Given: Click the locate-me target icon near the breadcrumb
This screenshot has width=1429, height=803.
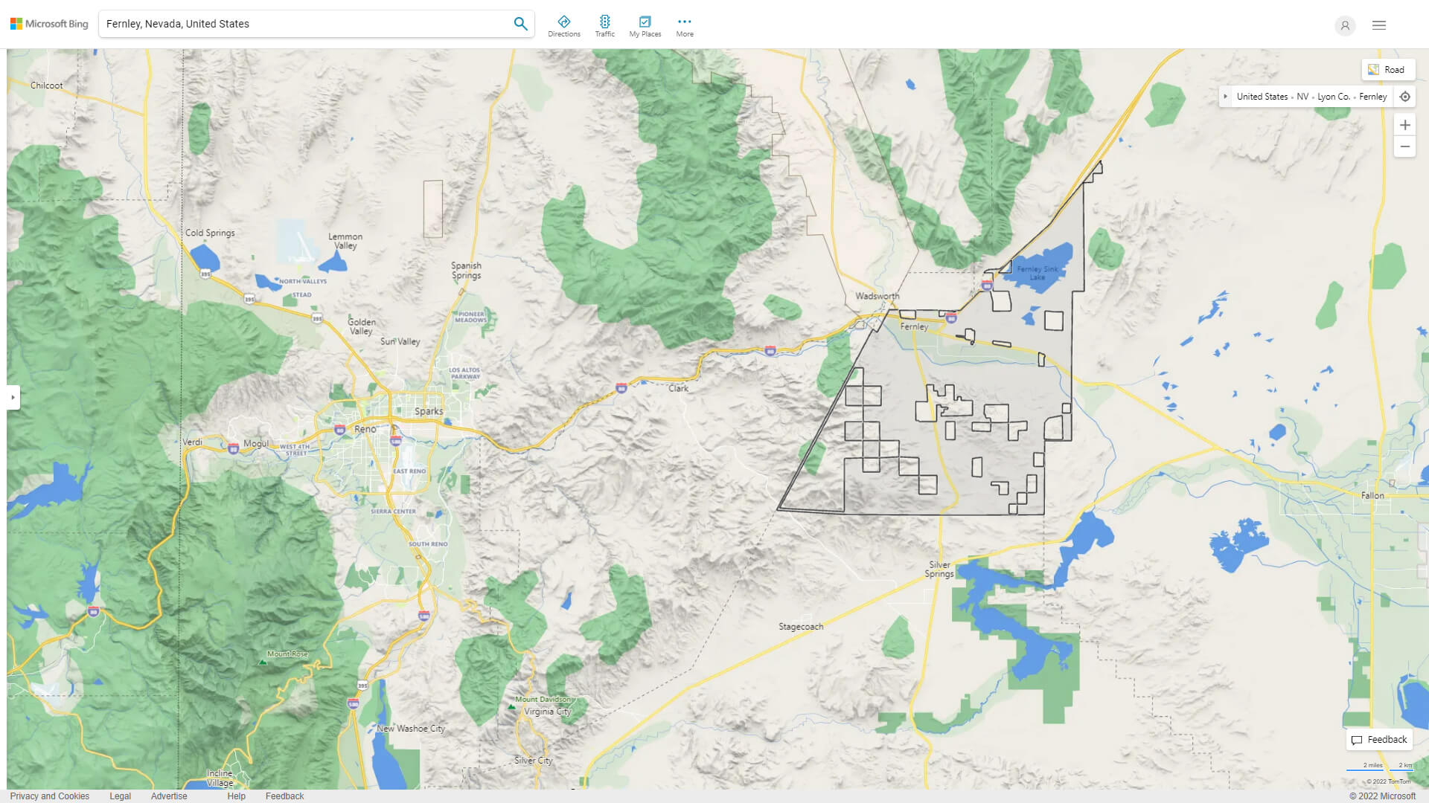Looking at the screenshot, I should click(x=1405, y=97).
